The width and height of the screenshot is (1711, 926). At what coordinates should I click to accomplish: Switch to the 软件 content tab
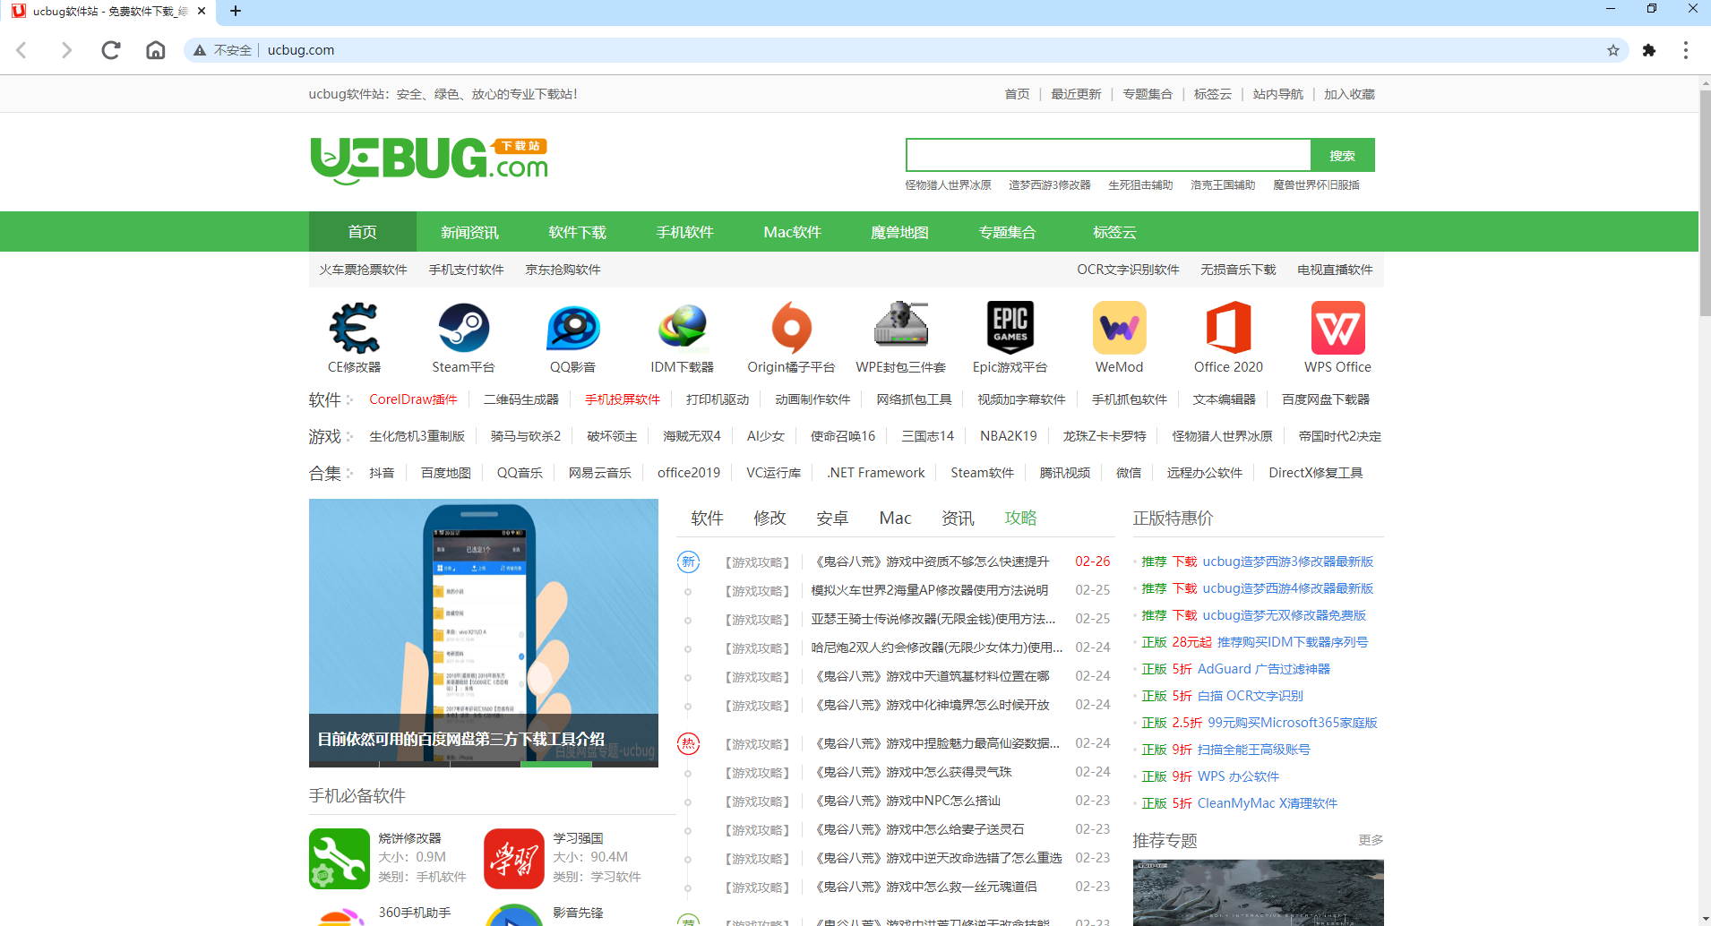708,518
